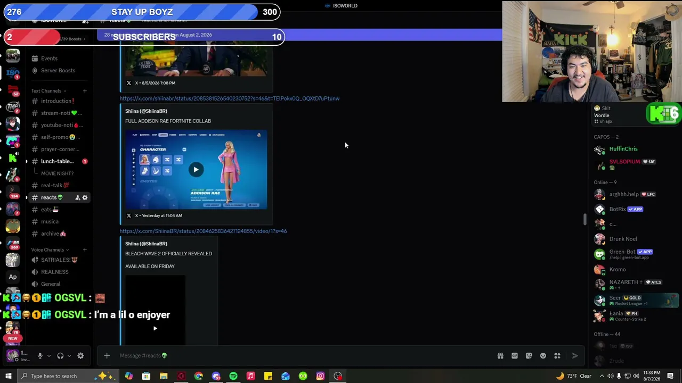The width and height of the screenshot is (682, 383).
Task: Click the plus attachment button in message bar
Action: coord(107,356)
